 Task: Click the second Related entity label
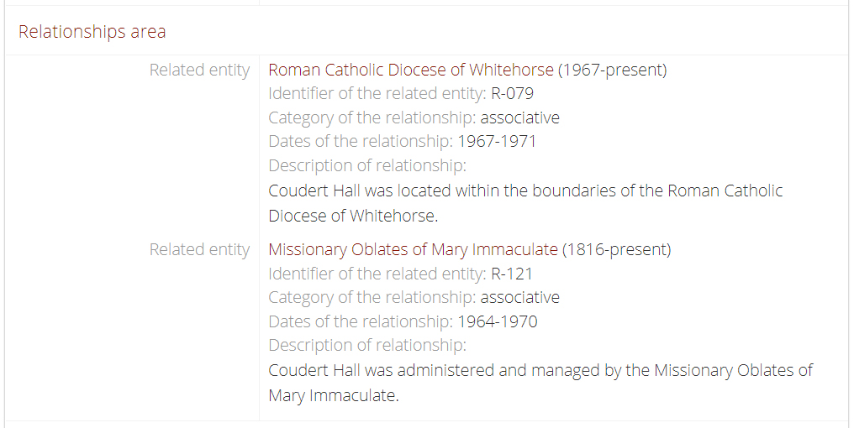199,249
